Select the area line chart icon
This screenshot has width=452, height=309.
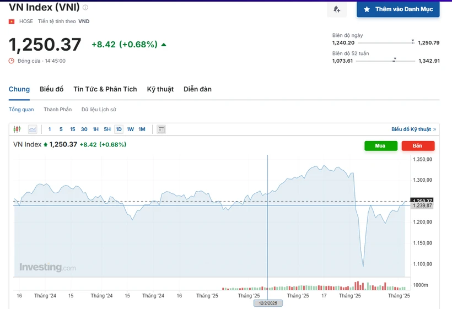[x=33, y=129]
